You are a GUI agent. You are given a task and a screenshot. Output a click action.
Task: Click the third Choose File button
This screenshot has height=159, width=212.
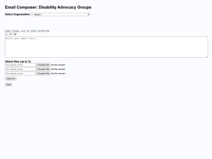pyautogui.click(x=43, y=73)
